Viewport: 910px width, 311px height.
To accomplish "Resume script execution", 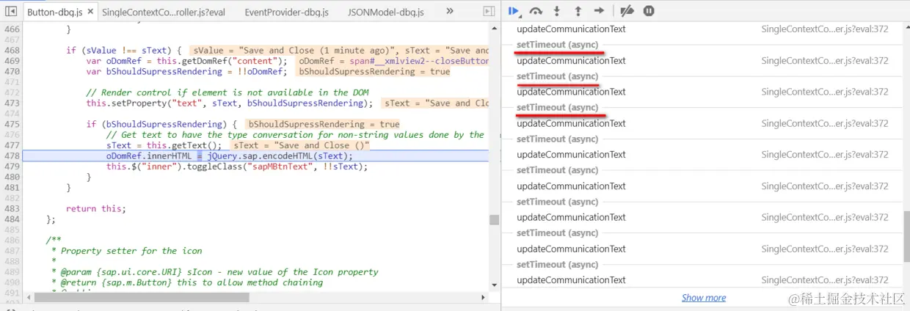I will click(514, 11).
